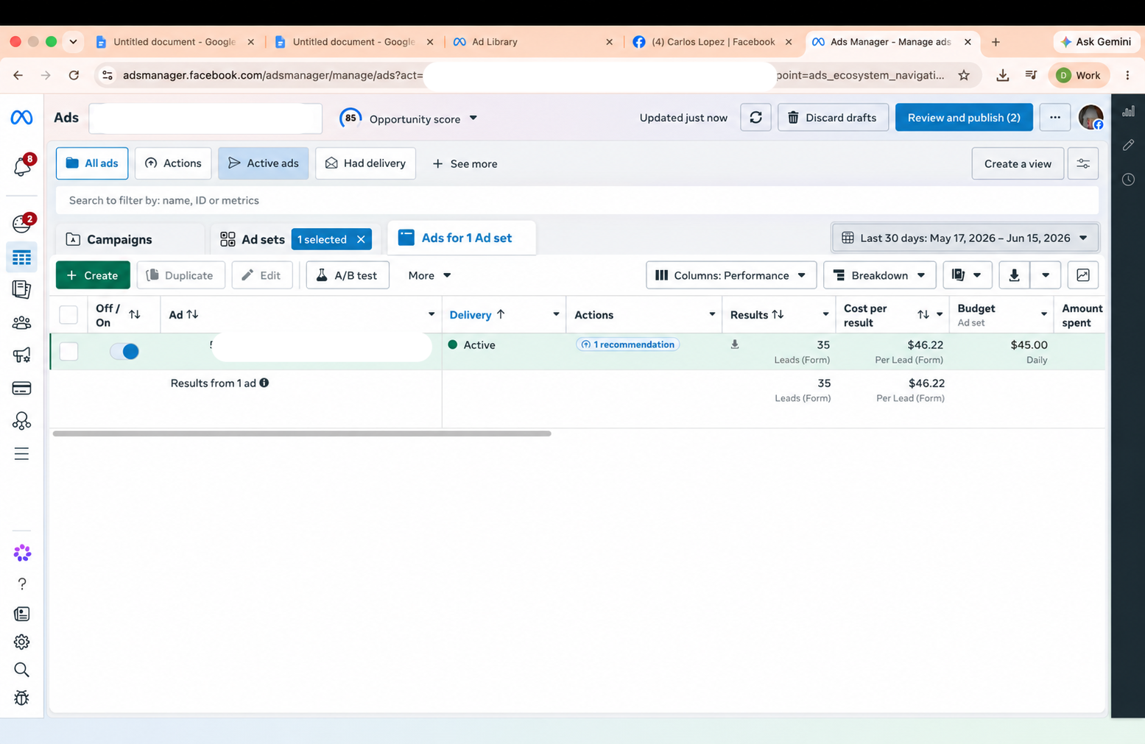Open the Last 30 days date range picker
This screenshot has width=1145, height=744.
[965, 238]
